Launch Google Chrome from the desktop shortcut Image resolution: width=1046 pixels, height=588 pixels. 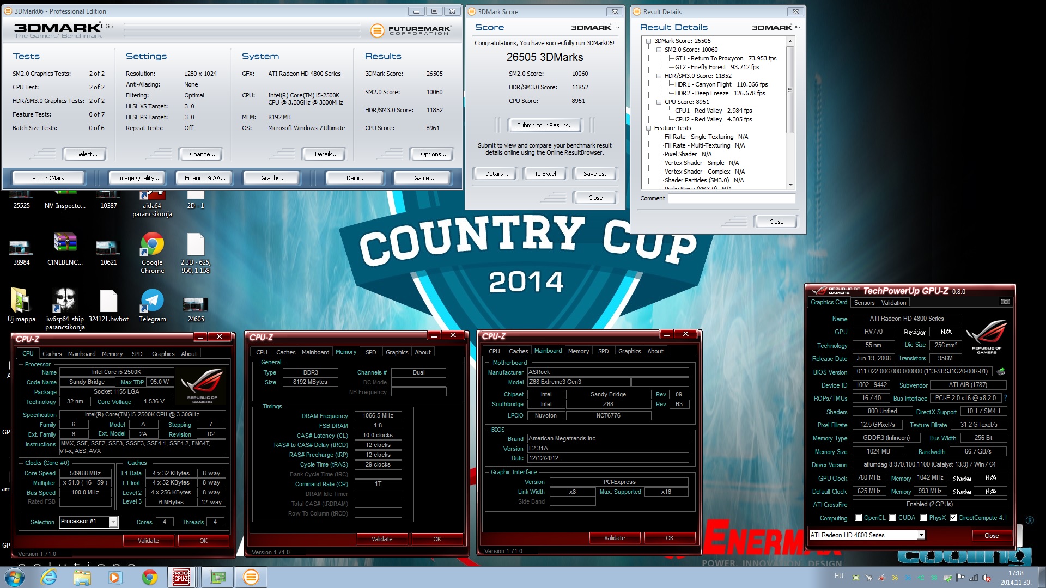pyautogui.click(x=152, y=244)
